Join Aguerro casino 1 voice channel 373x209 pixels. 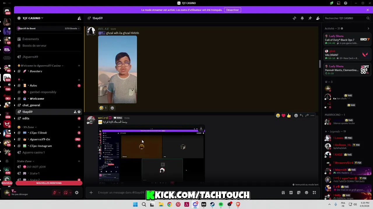49,152
